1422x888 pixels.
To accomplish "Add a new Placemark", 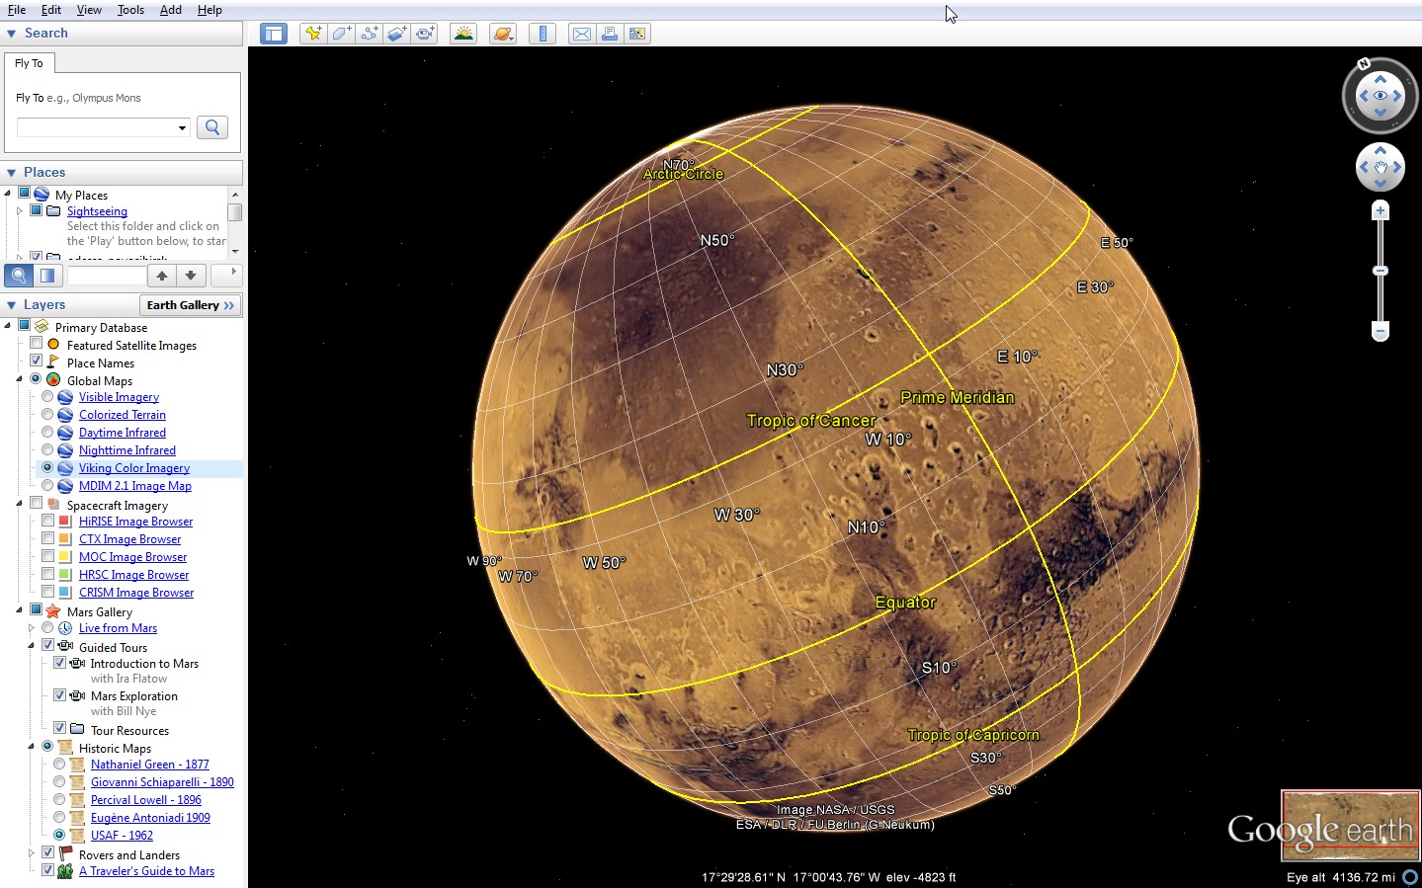I will coord(313,33).
